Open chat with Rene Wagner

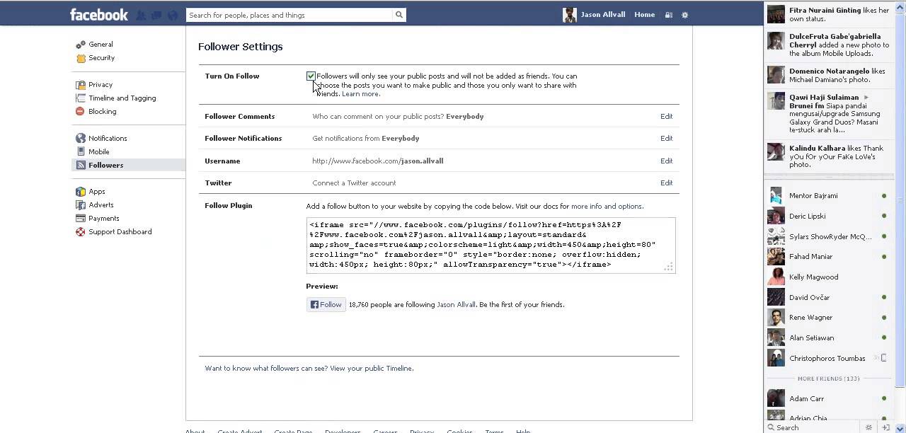point(827,317)
